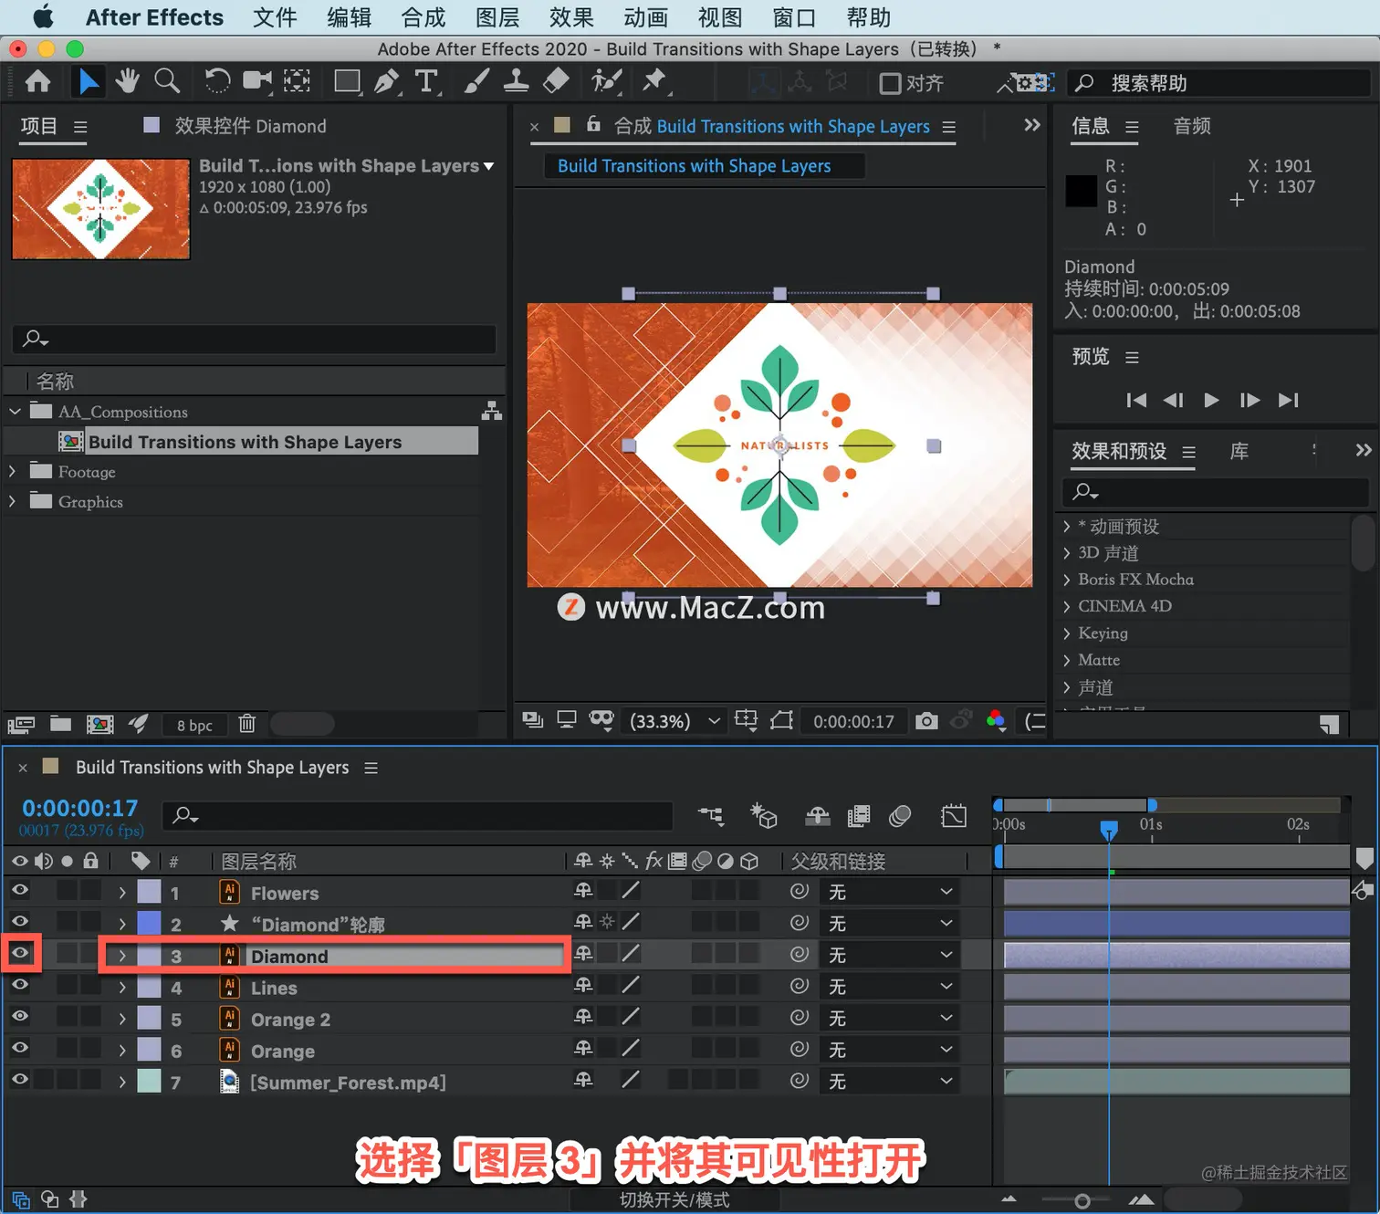The image size is (1380, 1214).
Task: Select the Unified Camera tool
Action: click(x=257, y=81)
